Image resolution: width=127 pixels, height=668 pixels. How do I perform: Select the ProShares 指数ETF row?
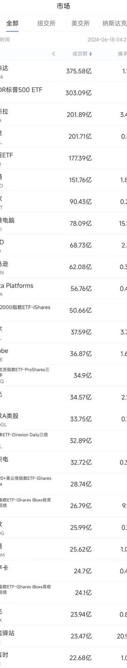tap(63, 375)
